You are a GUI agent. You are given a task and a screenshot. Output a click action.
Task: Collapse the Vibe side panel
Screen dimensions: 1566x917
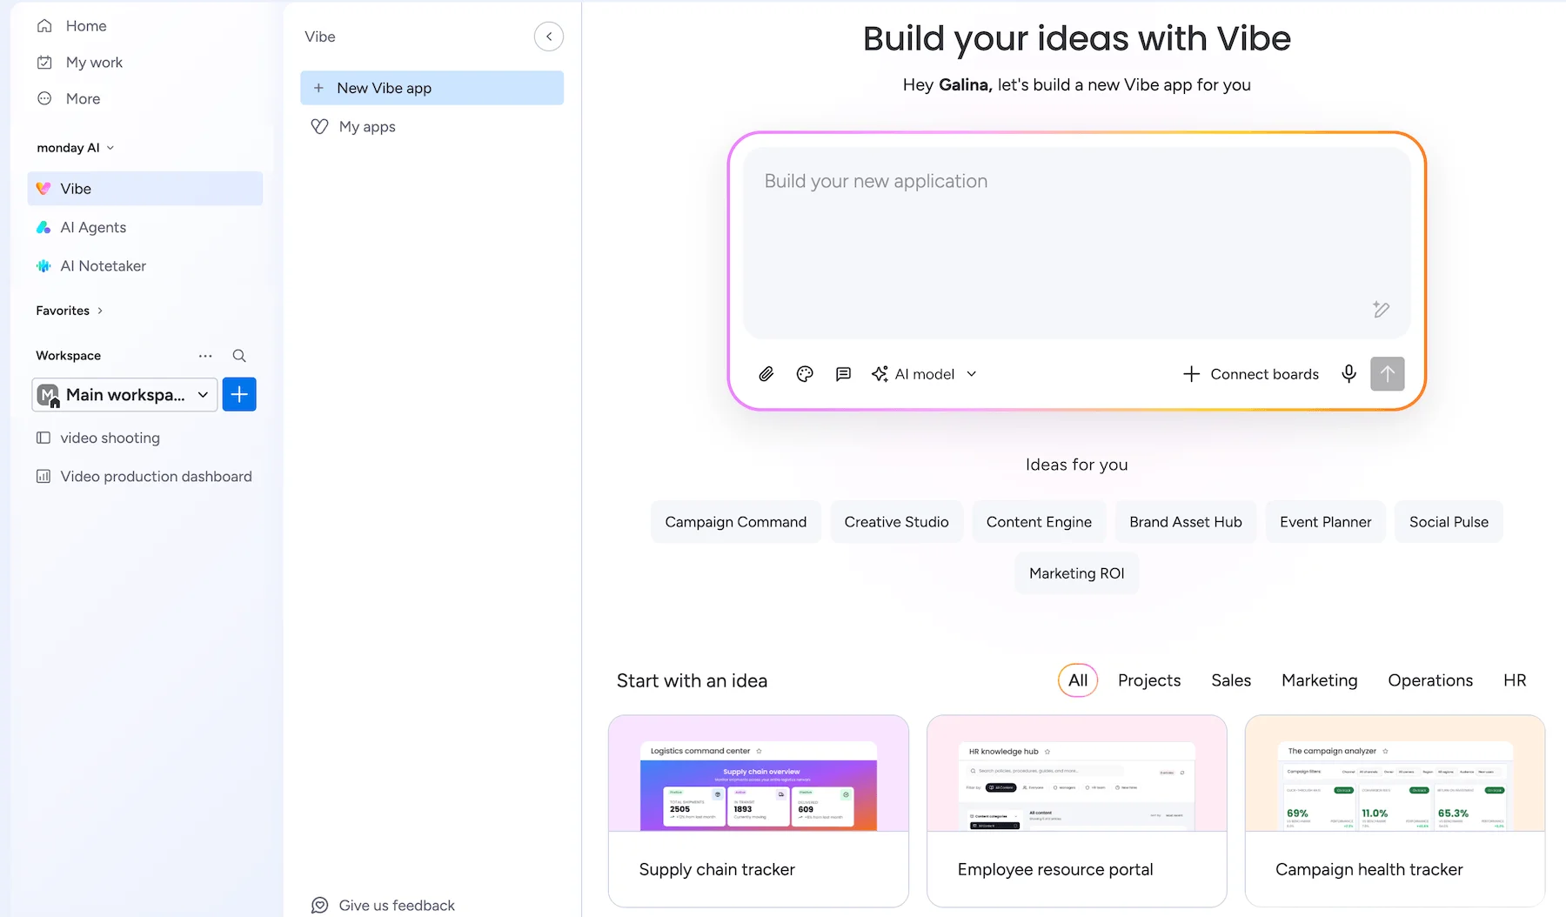[x=549, y=37]
